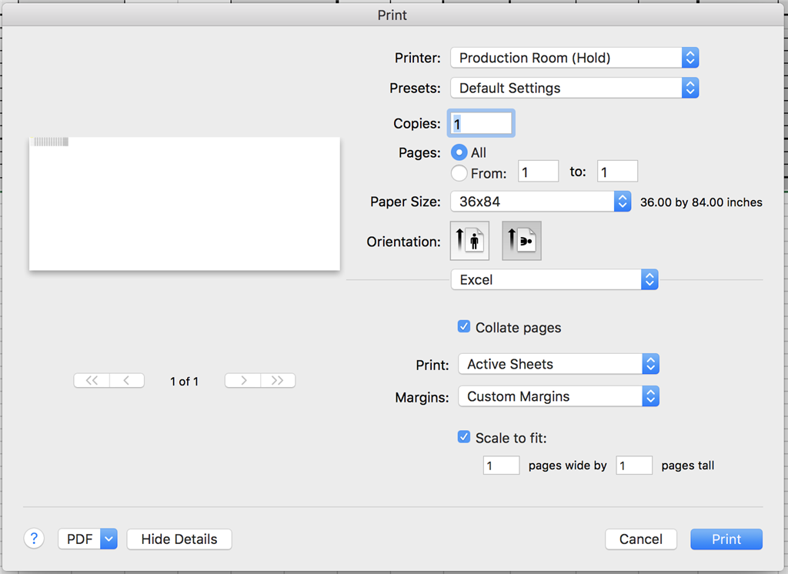The width and height of the screenshot is (788, 574).
Task: Open the Printer dropdown
Action: click(x=574, y=58)
